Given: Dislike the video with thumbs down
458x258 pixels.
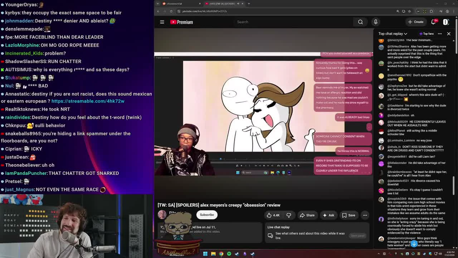Looking at the screenshot, I should (289, 215).
